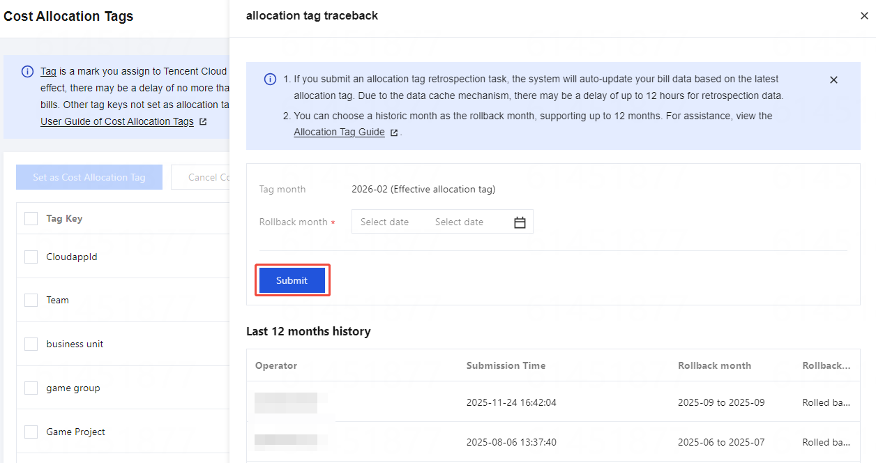Image resolution: width=876 pixels, height=463 pixels.
Task: Open User Guide of Cost Allocation Tags
Action: [x=117, y=122]
